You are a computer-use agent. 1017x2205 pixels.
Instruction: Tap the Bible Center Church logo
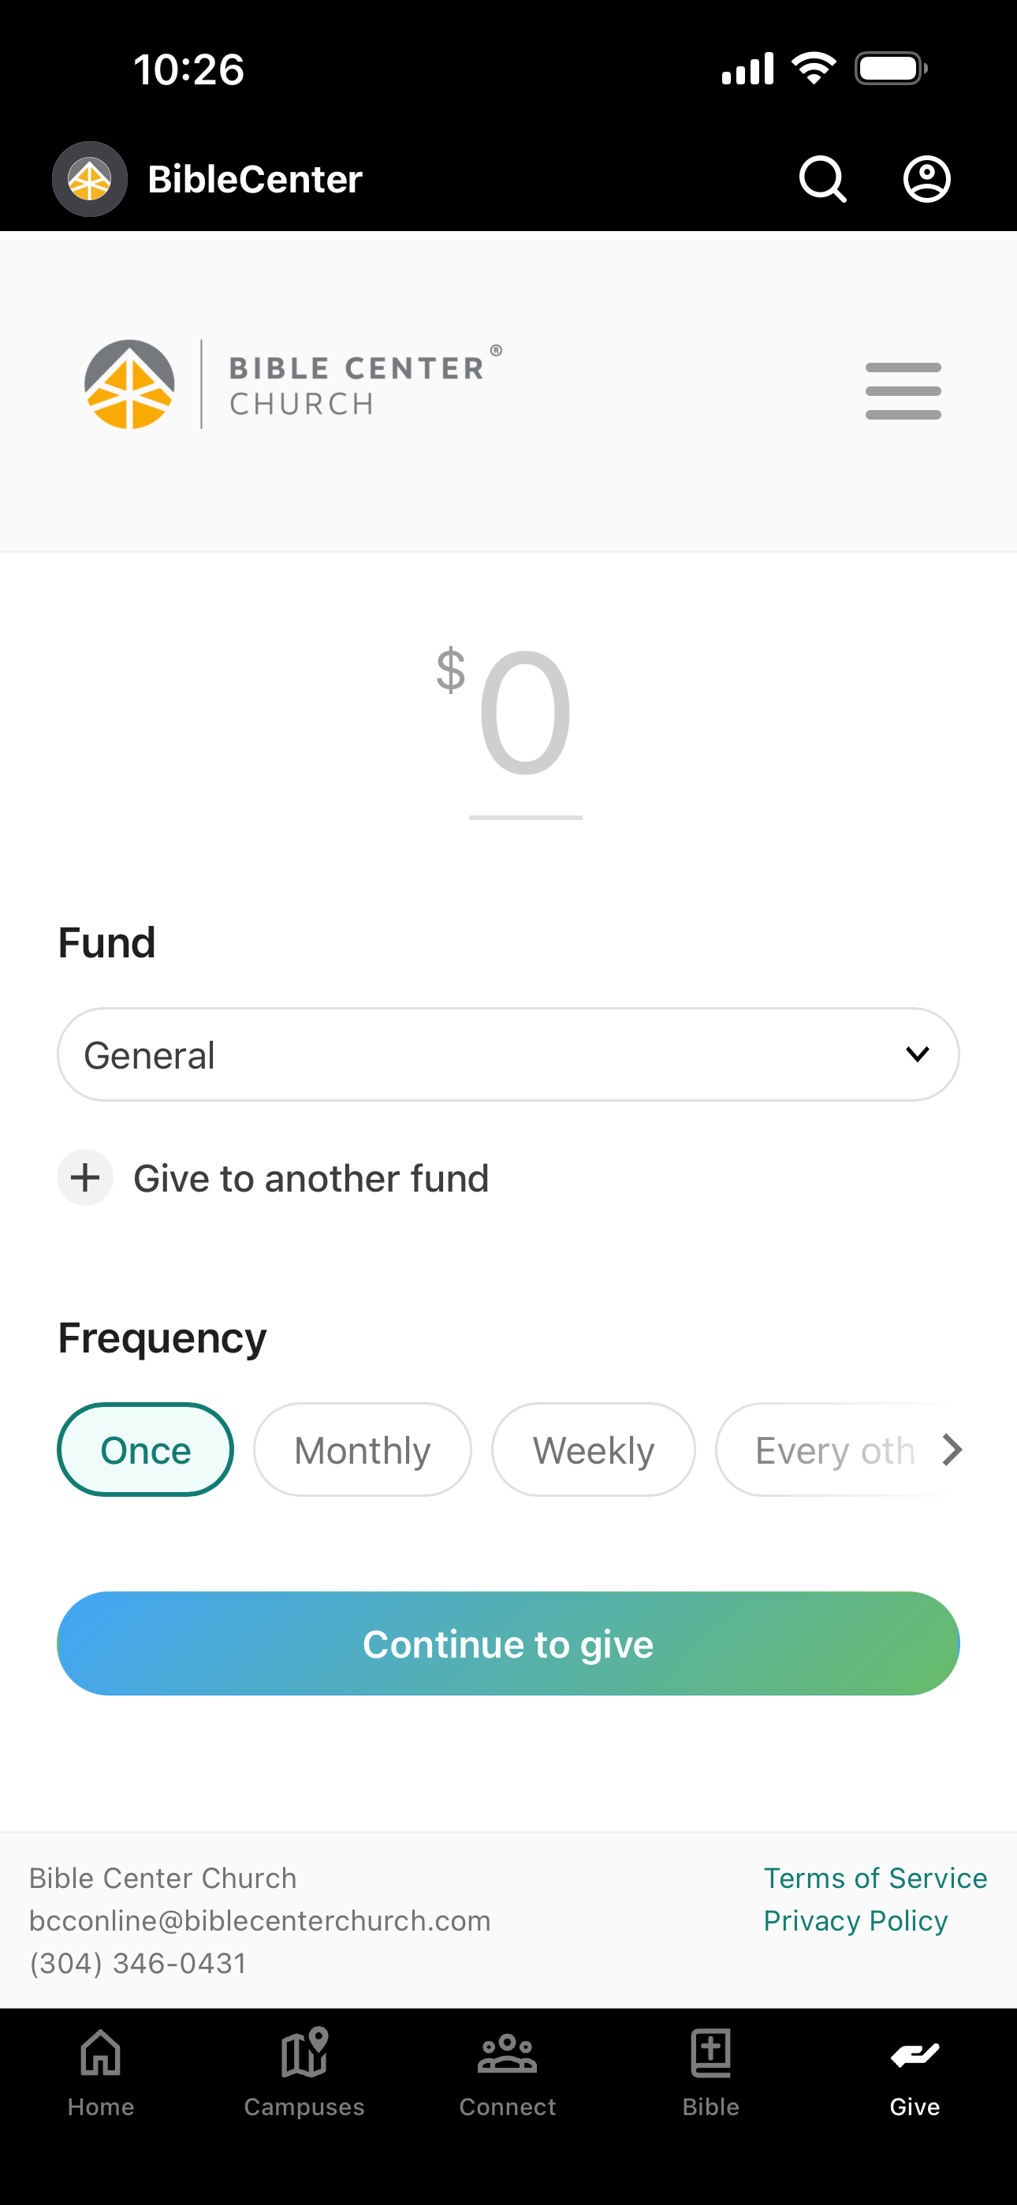click(292, 384)
